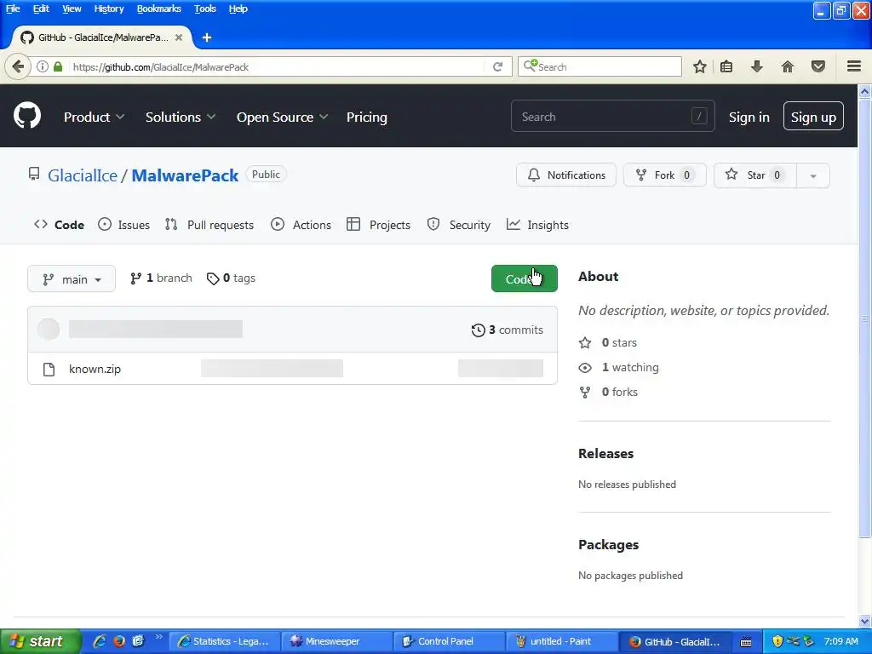The image size is (872, 654).
Task: Click the Firefox quick launch icon
Action: point(118,641)
